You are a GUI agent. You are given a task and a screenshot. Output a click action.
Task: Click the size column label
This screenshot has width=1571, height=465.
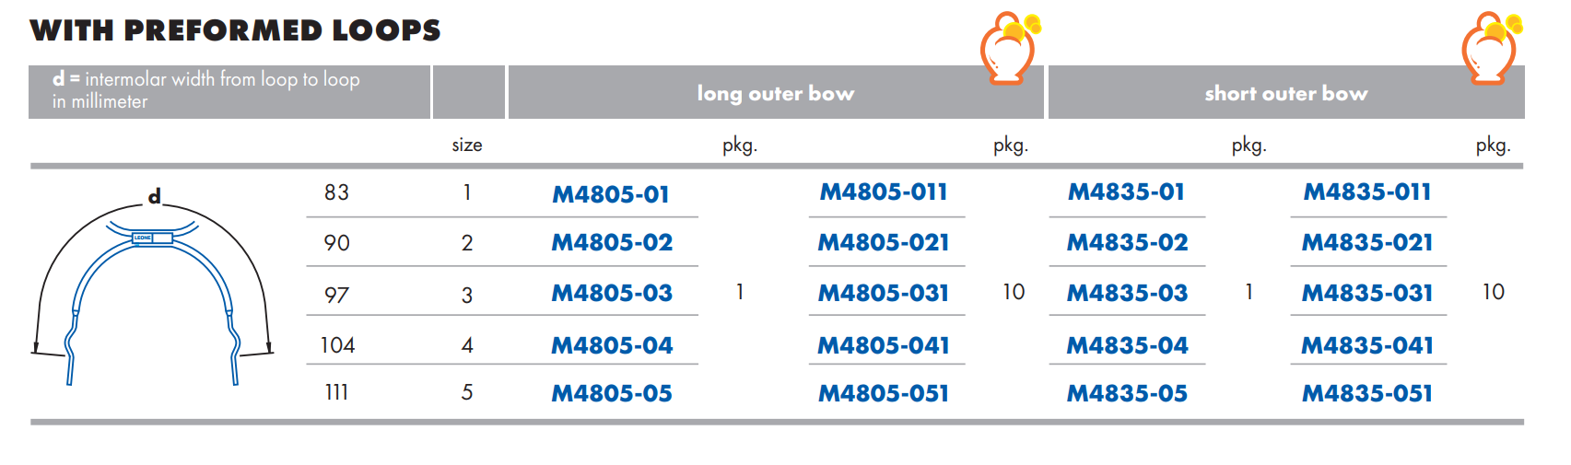pos(467,145)
